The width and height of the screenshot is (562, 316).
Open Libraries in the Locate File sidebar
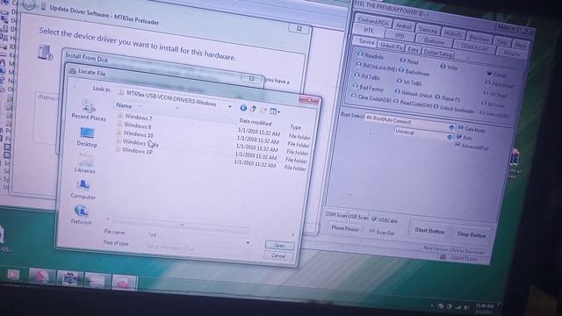[85, 164]
